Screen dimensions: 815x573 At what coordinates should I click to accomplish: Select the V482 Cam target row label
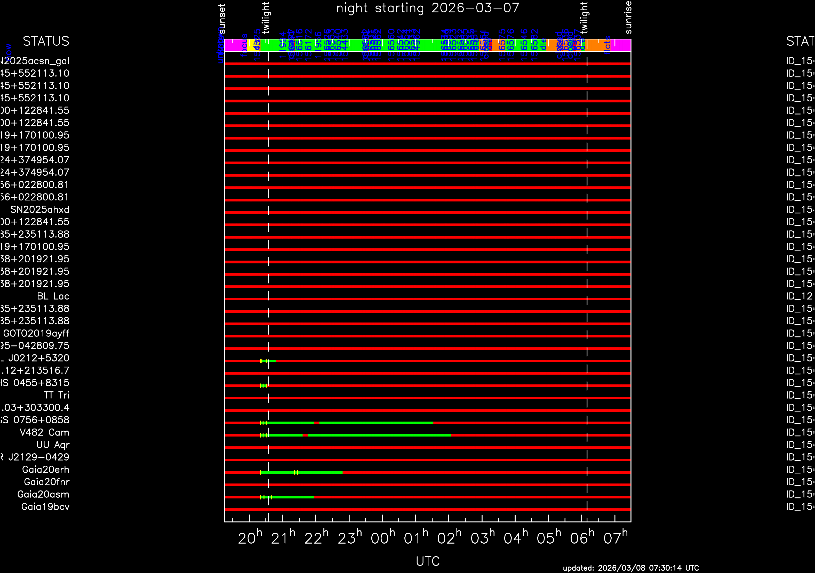44,432
